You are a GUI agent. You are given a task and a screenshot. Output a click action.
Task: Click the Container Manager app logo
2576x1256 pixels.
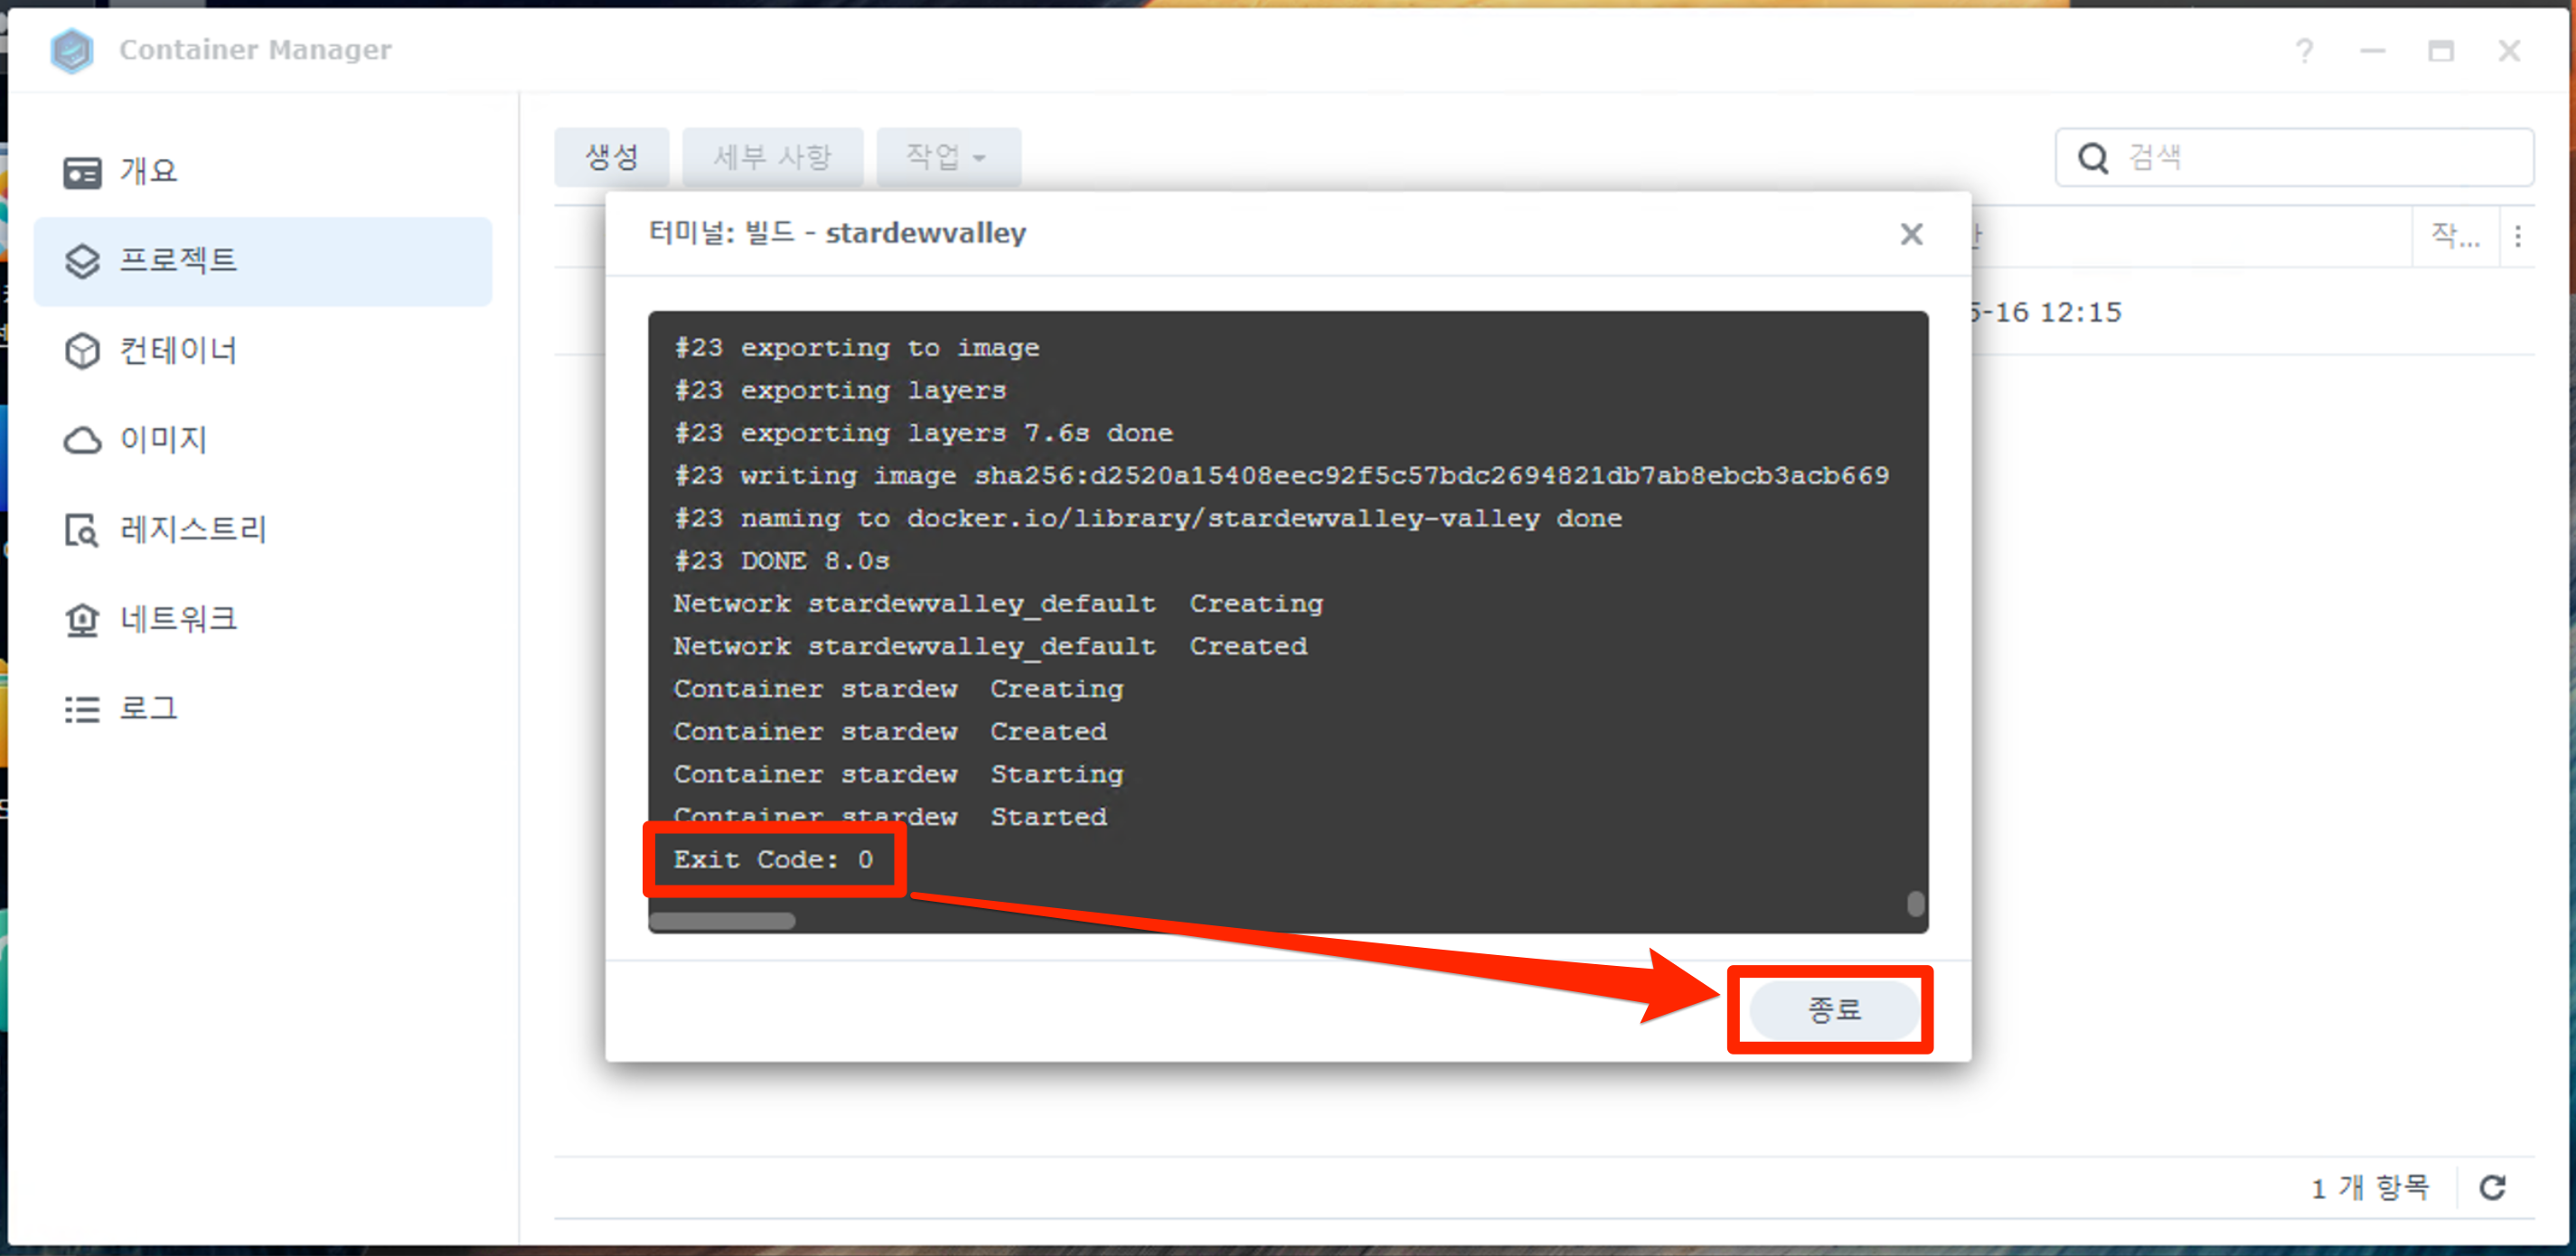point(72,50)
